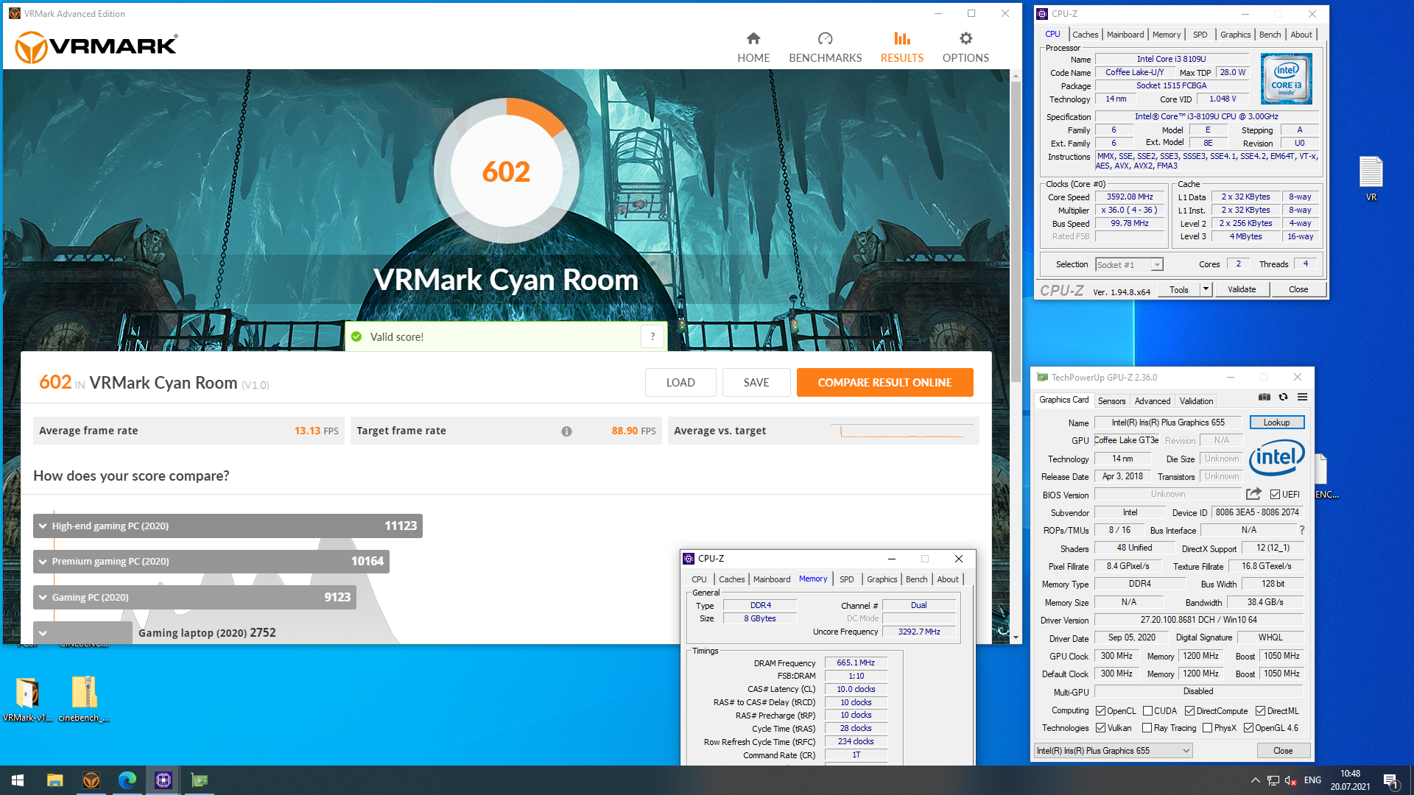Open GPU-Z hamburger menu
1414x795 pixels.
pos(1302,397)
